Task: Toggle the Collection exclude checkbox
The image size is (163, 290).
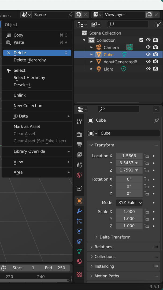Action: coord(141,40)
